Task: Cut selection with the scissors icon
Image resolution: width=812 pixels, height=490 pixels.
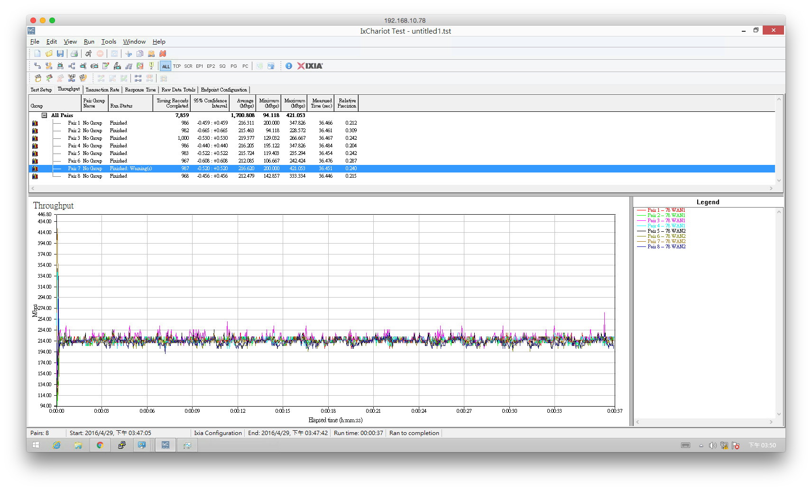Action: point(129,54)
